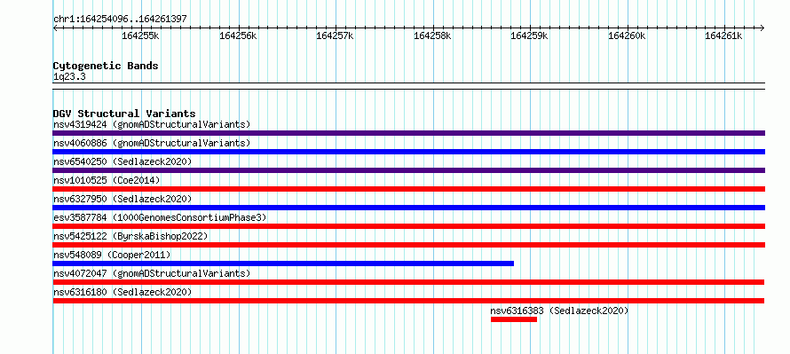790x354 pixels.
Task: Click the nsv6327950 Sedlazeck2020 label
Action: [x=122, y=199]
